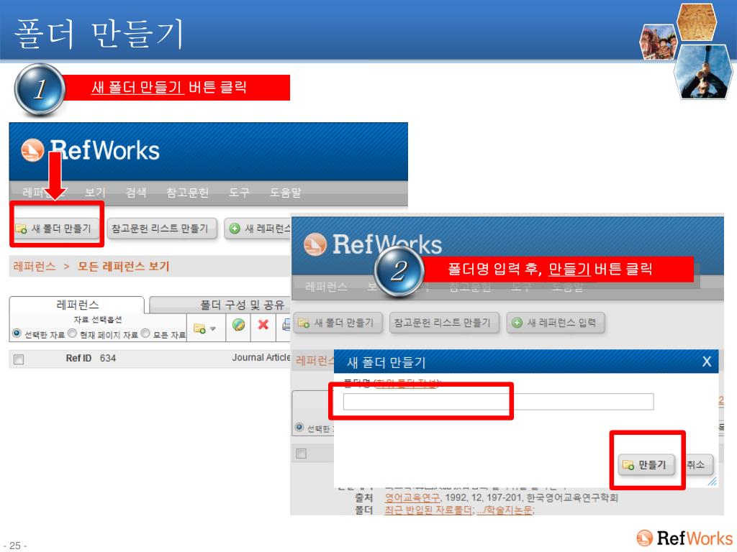Open 보기 menu in left RefWorks window
The height and width of the screenshot is (552, 737).
tap(96, 193)
